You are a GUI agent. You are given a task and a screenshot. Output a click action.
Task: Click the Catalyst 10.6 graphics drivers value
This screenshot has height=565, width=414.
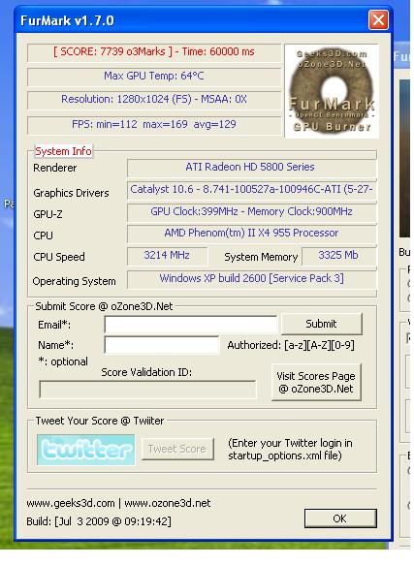(x=251, y=189)
